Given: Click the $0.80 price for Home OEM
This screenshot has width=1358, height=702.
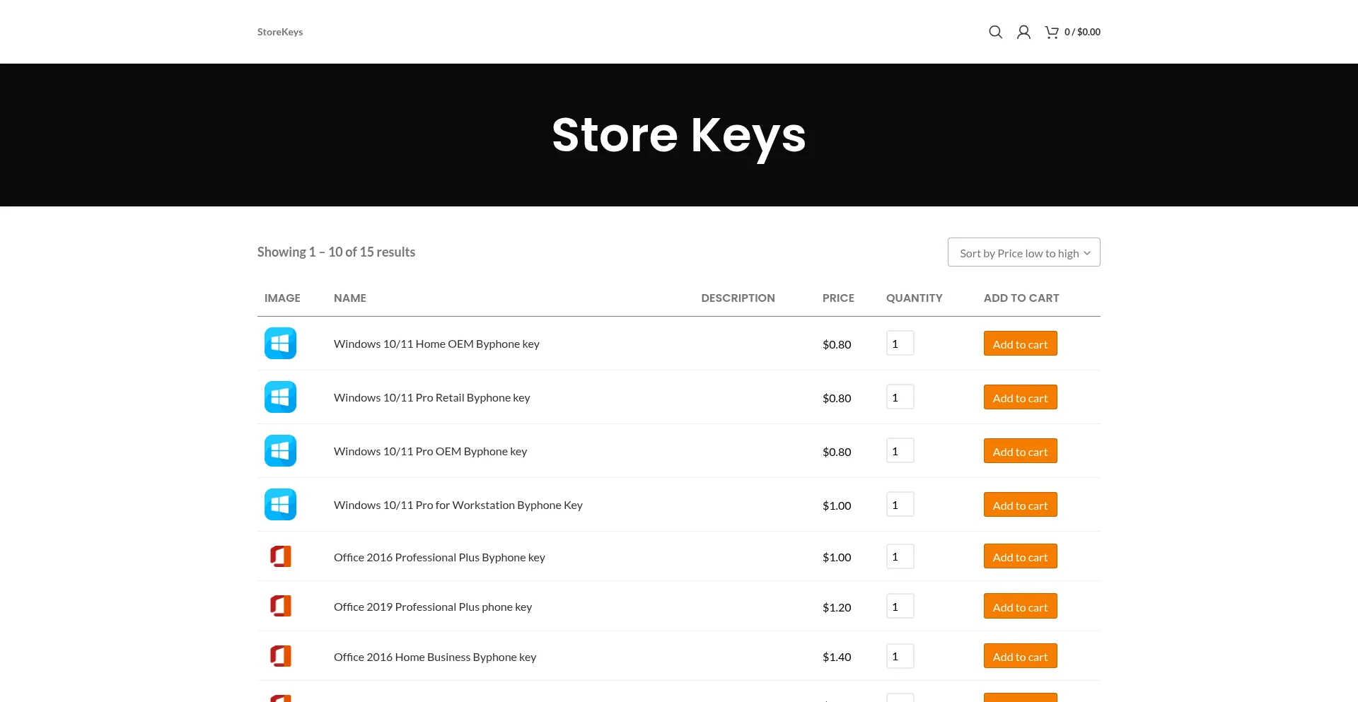Looking at the screenshot, I should [x=837, y=344].
